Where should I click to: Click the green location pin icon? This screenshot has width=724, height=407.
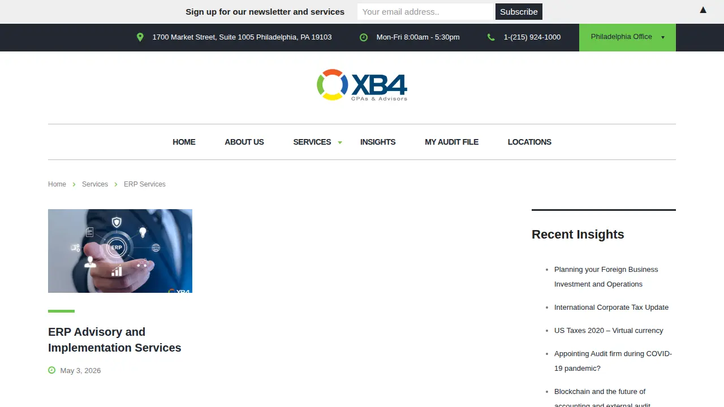140,37
